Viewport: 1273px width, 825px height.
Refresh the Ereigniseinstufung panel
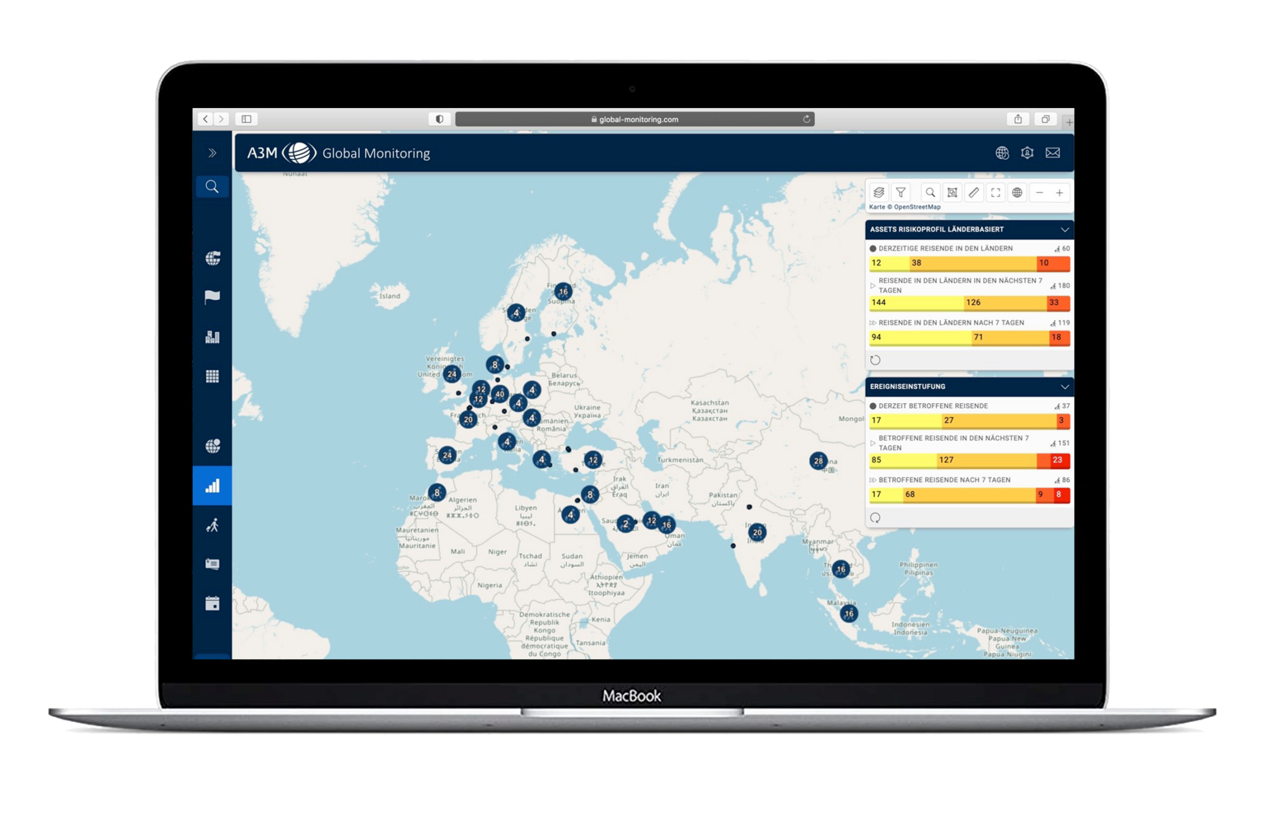875,517
